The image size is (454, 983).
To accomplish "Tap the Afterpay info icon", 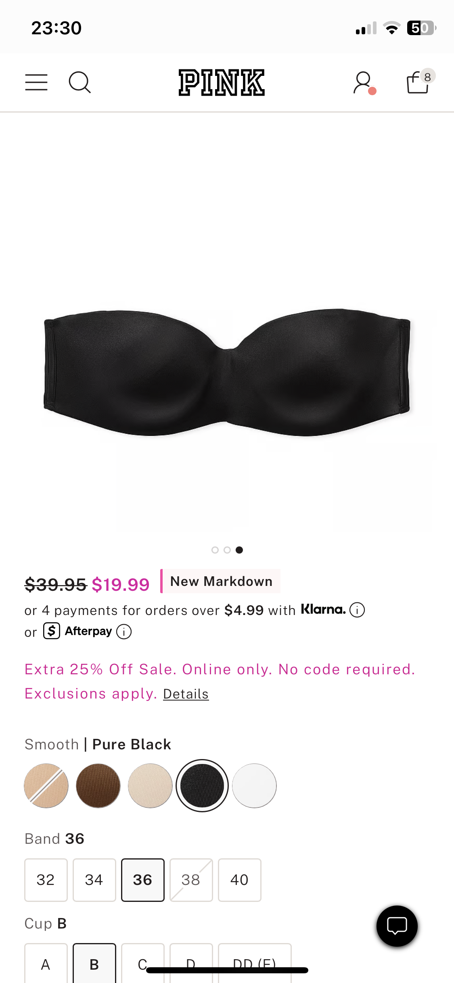I will [x=124, y=632].
